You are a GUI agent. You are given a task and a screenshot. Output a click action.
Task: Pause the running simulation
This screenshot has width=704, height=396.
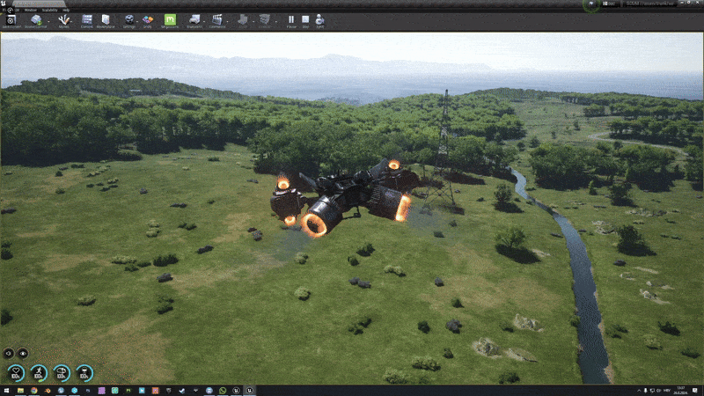point(291,19)
